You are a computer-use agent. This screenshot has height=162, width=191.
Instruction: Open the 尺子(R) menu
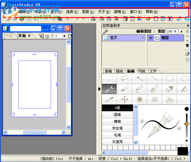click(x=104, y=12)
